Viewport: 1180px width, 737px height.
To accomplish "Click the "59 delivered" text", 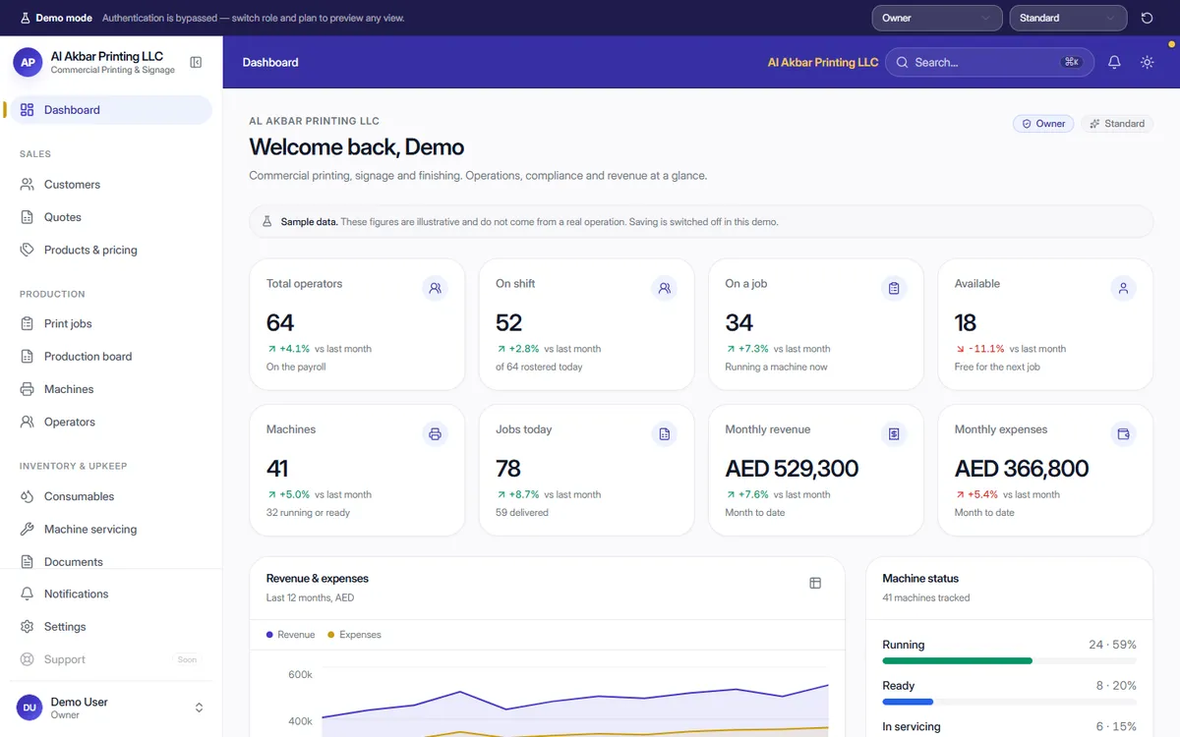I will (x=522, y=513).
